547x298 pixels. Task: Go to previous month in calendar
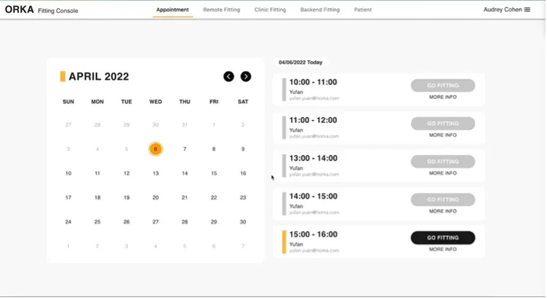point(228,76)
